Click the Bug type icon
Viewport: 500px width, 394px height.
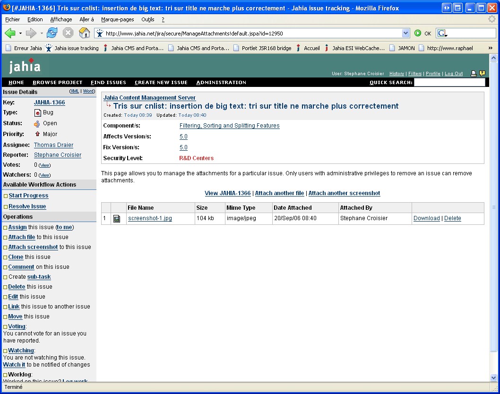(38, 112)
